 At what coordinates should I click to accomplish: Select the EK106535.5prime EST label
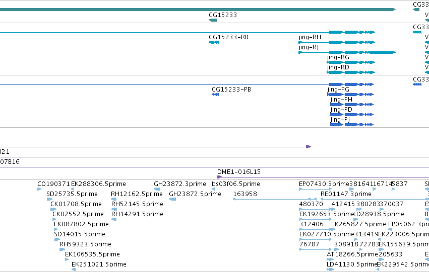[92, 254]
